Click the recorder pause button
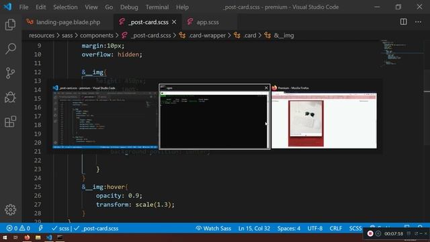The width and height of the screenshot is (430, 242). pyautogui.click(x=378, y=233)
